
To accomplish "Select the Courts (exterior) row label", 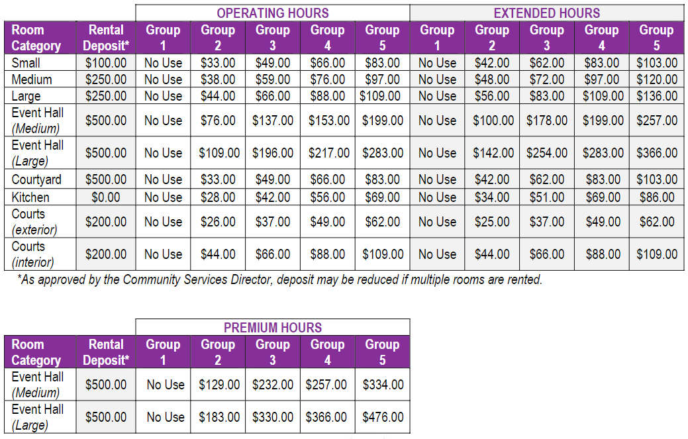I will click(34, 222).
